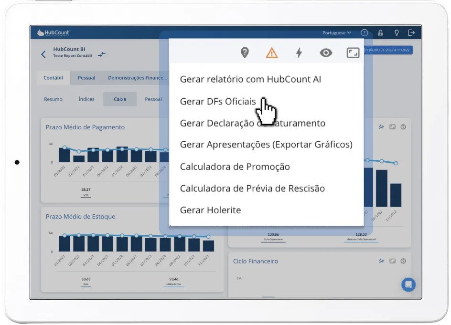This screenshot has height=325, width=451.
Task: Select the Pessoal sub-tab
Action: tap(153, 99)
